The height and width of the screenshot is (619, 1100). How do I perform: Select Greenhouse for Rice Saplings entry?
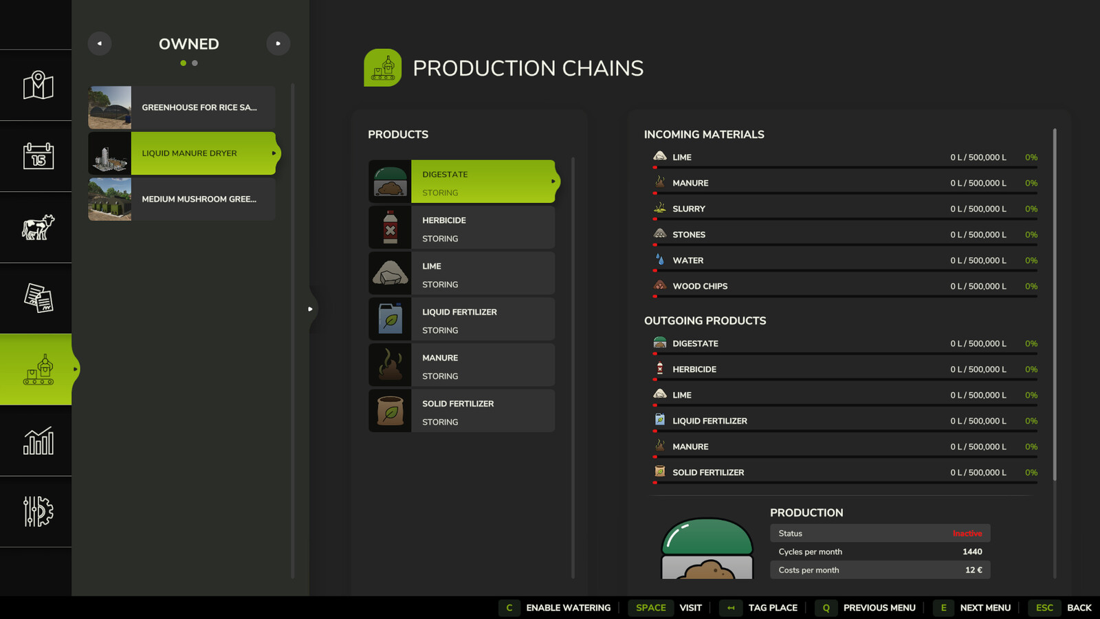[x=181, y=107]
